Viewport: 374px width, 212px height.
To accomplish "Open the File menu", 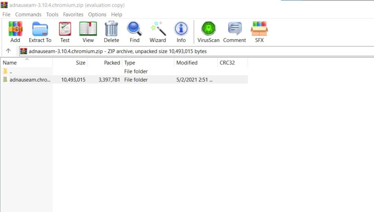I will (x=6, y=15).
